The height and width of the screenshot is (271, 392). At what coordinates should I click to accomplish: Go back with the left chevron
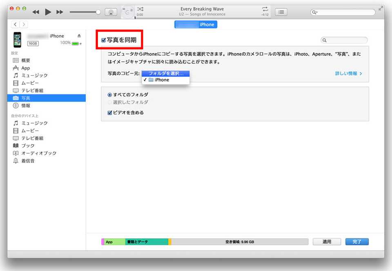click(15, 24)
